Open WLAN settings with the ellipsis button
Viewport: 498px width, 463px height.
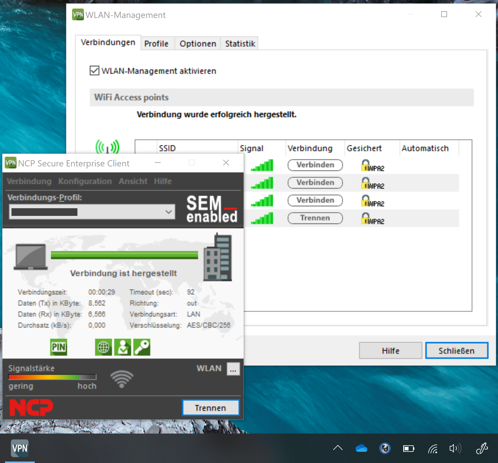233,369
